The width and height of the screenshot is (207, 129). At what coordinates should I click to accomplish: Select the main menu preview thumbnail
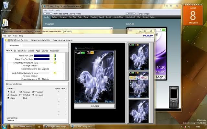click(139, 85)
